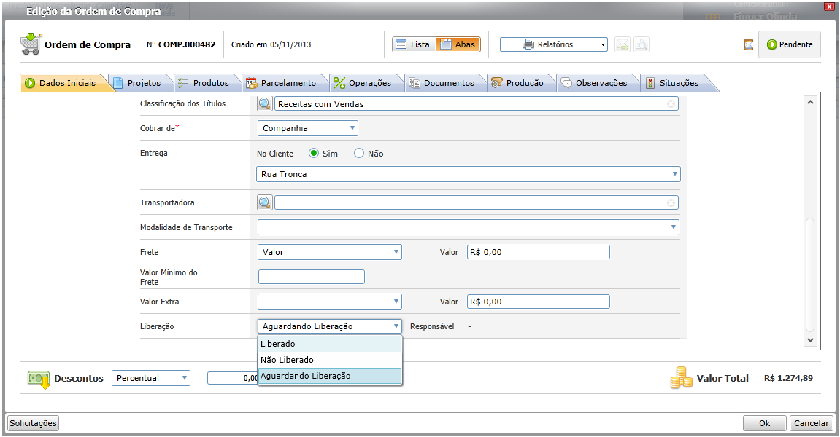This screenshot has height=437, width=840.
Task: Open the Descontos Percentual dropdown
Action: coord(151,378)
